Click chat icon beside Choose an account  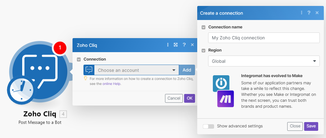click(x=89, y=70)
